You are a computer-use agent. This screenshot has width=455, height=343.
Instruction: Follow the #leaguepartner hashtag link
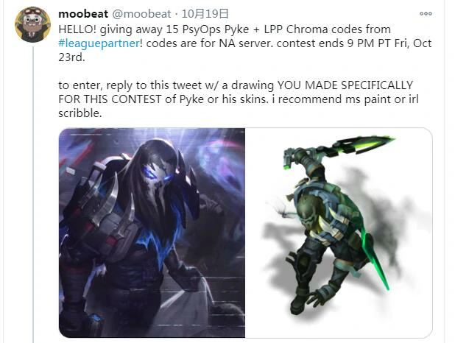pos(99,43)
